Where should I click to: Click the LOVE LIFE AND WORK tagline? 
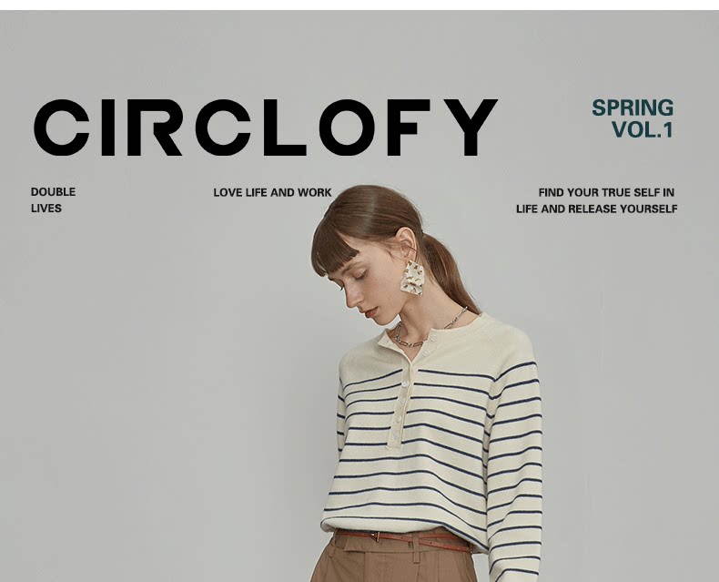click(x=272, y=193)
